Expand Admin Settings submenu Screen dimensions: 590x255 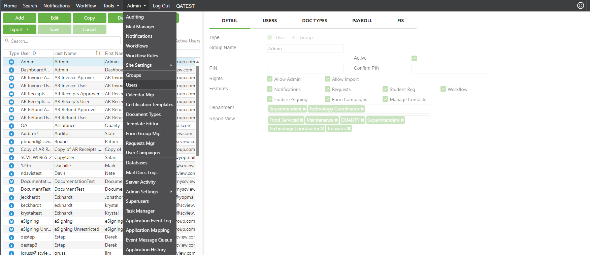pos(150,192)
